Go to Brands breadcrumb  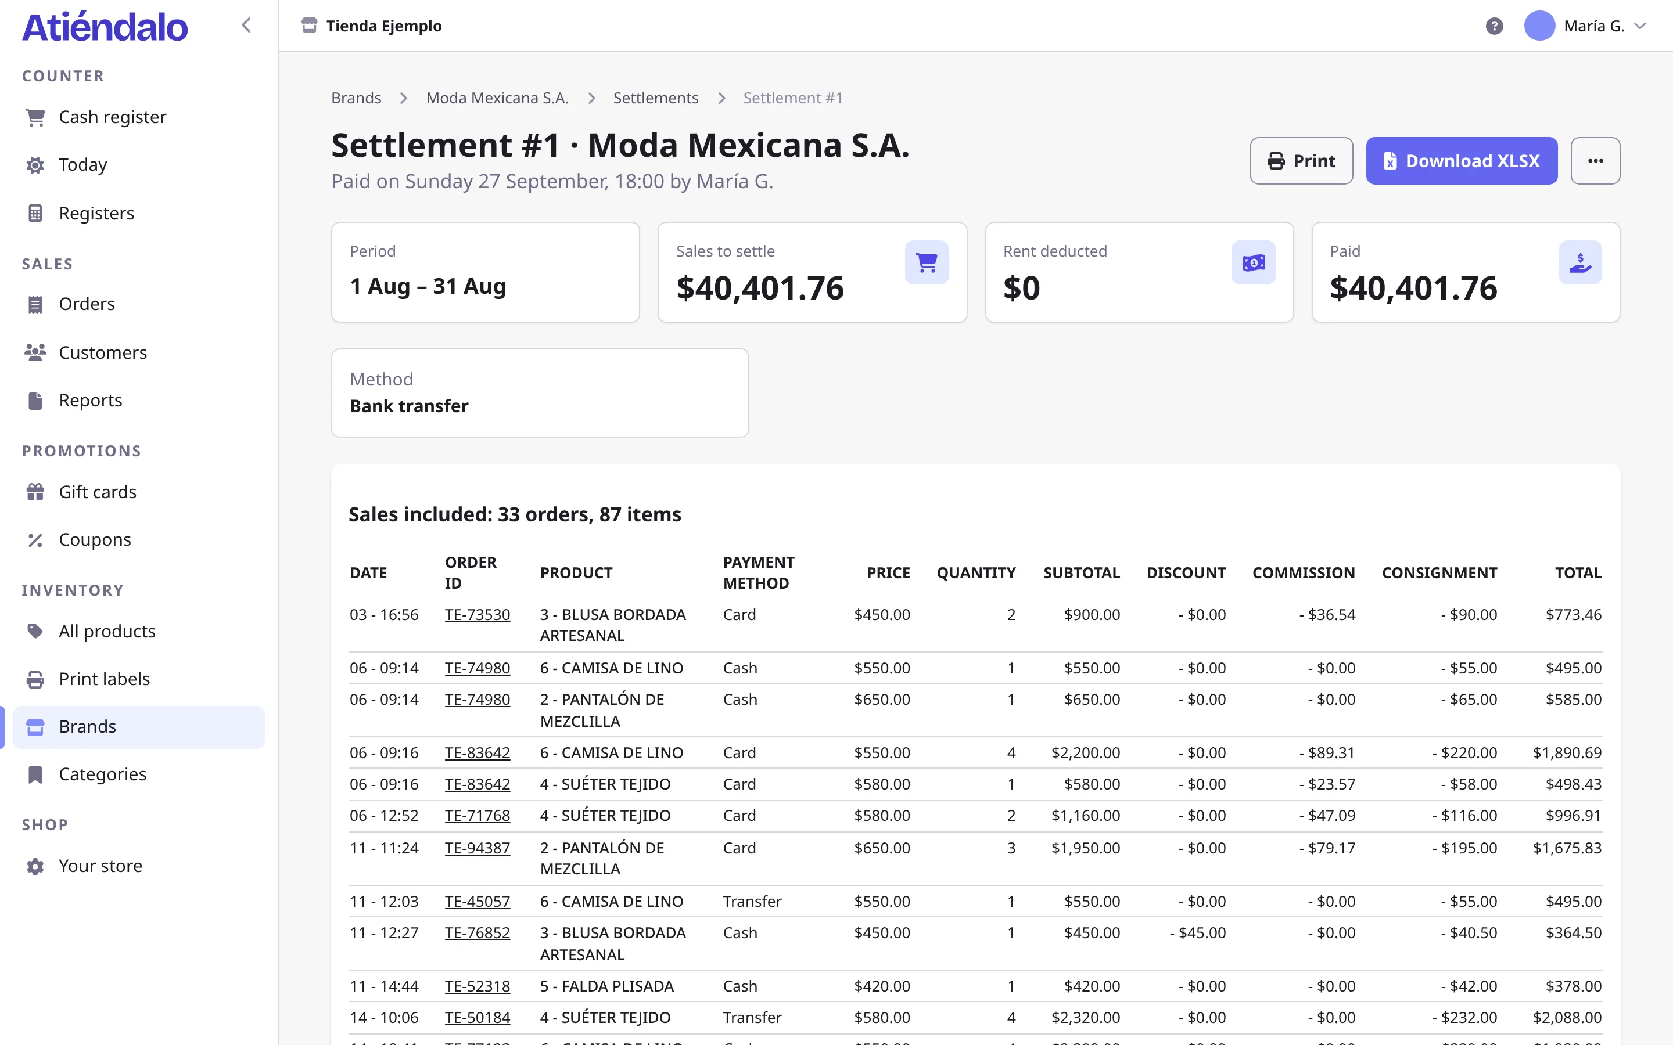click(356, 98)
